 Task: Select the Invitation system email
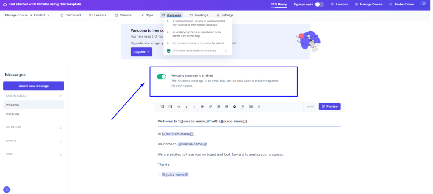point(13,114)
